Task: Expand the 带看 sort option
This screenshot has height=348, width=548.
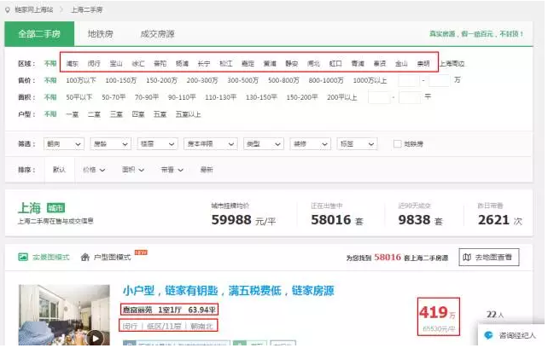Action: [x=172, y=170]
